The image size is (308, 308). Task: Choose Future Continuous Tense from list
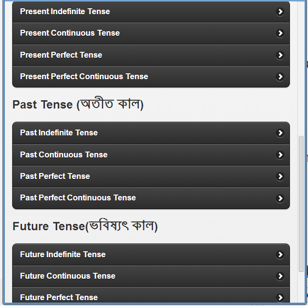pos(67,276)
